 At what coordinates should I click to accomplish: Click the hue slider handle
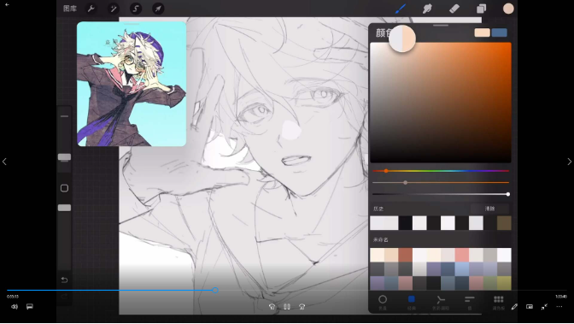tap(386, 171)
